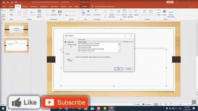The image size is (198, 111).
Task: Select the Create new radio button
Action: click(65, 42)
